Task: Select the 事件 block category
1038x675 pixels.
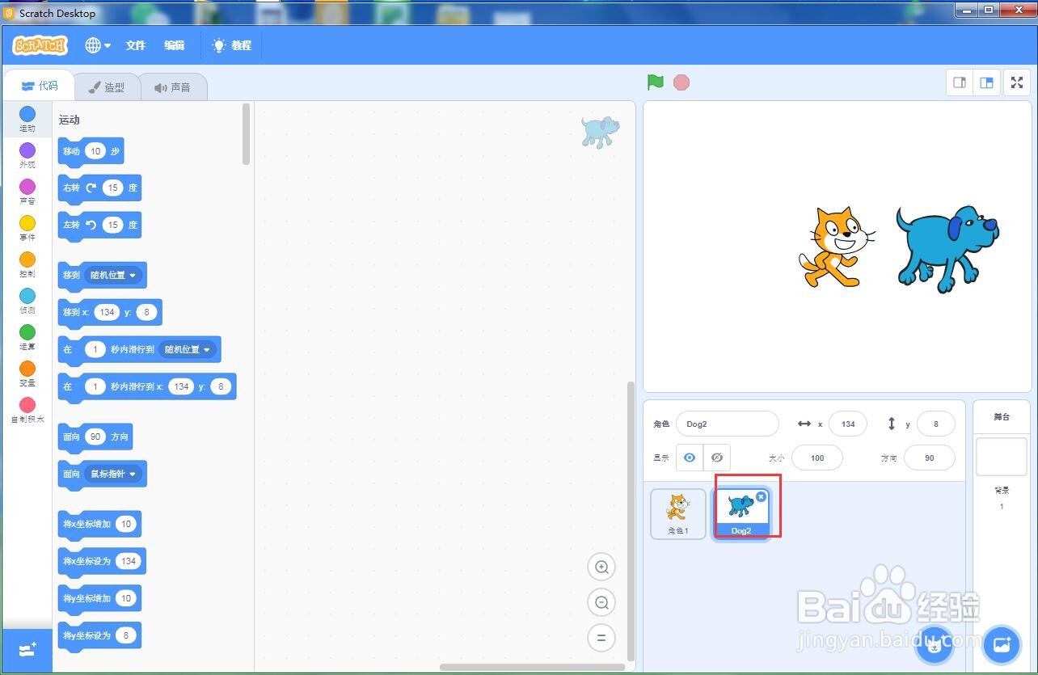Action: click(27, 228)
